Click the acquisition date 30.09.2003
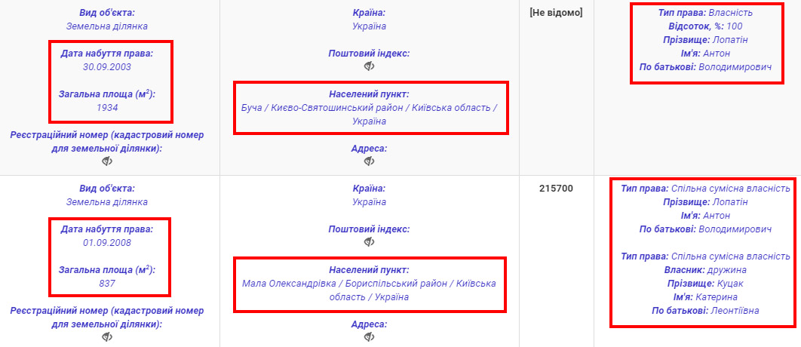The width and height of the screenshot is (801, 347). click(106, 66)
